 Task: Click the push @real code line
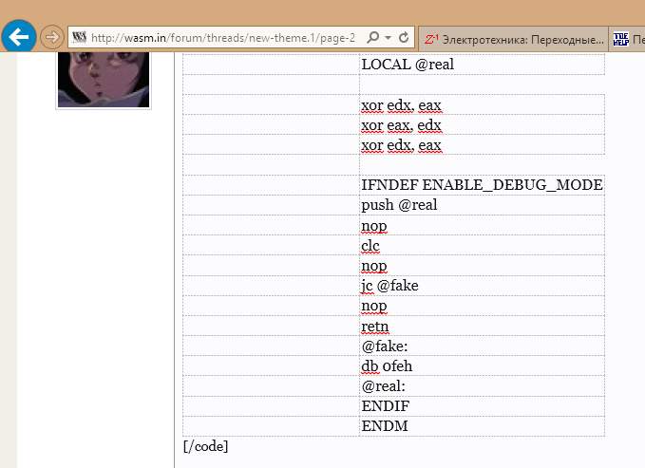[399, 205]
